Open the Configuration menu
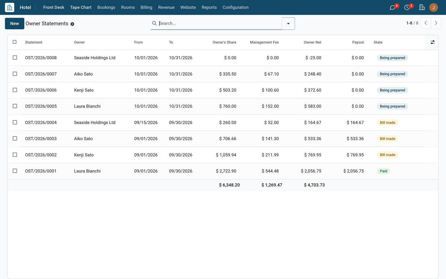Viewport: 446px width, 279px height. click(236, 7)
